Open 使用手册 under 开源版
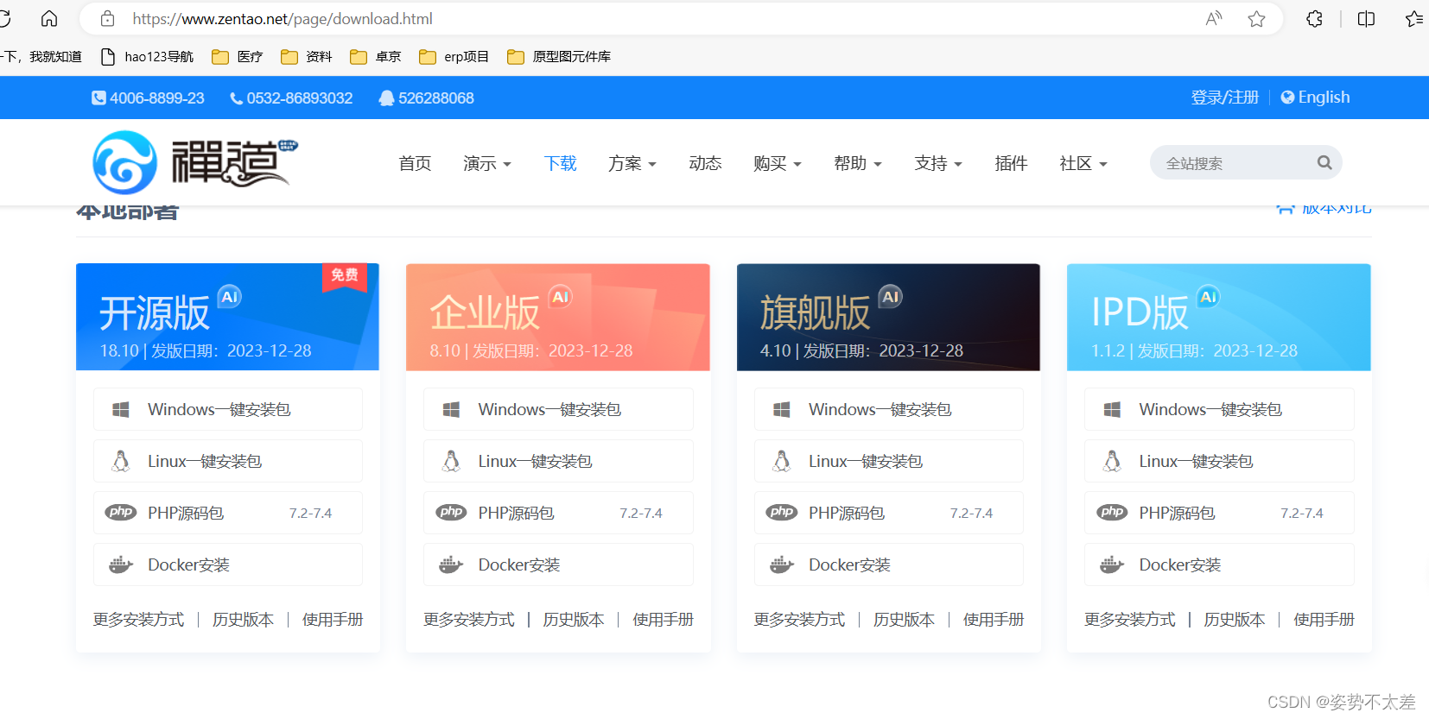The height and width of the screenshot is (719, 1429). [333, 620]
